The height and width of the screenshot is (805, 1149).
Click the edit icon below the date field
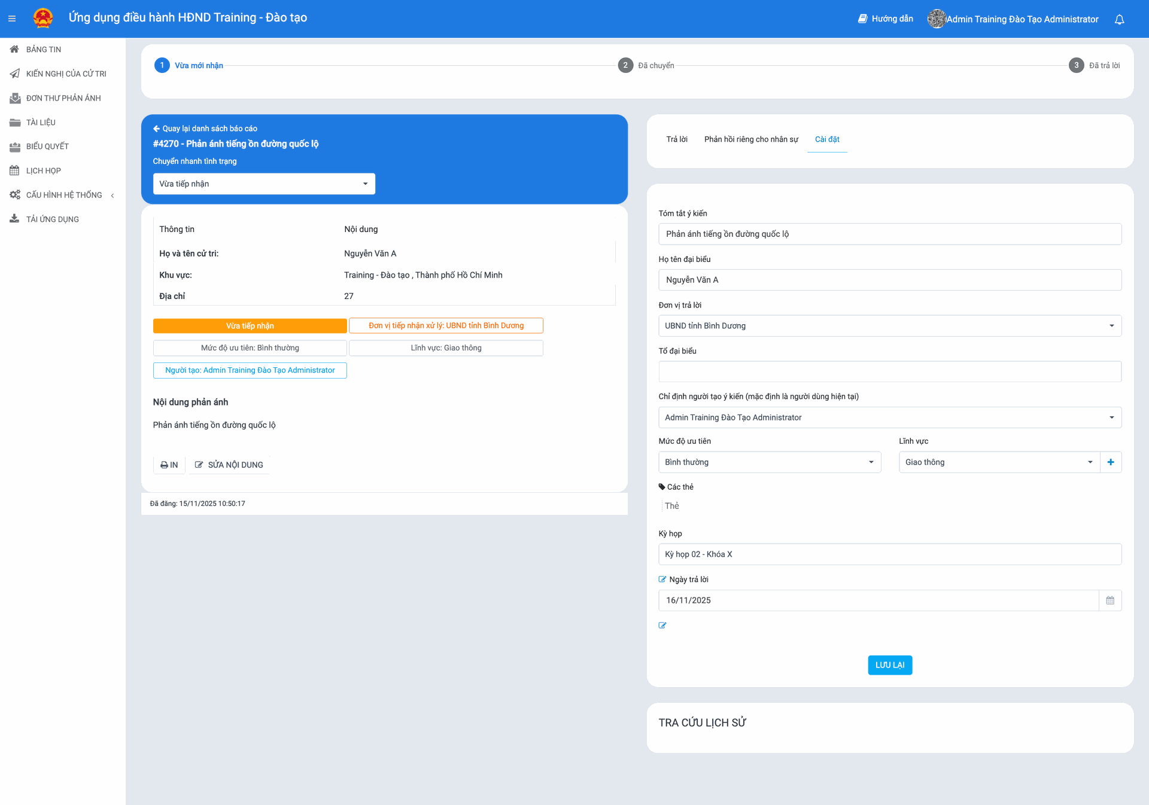[x=662, y=626]
